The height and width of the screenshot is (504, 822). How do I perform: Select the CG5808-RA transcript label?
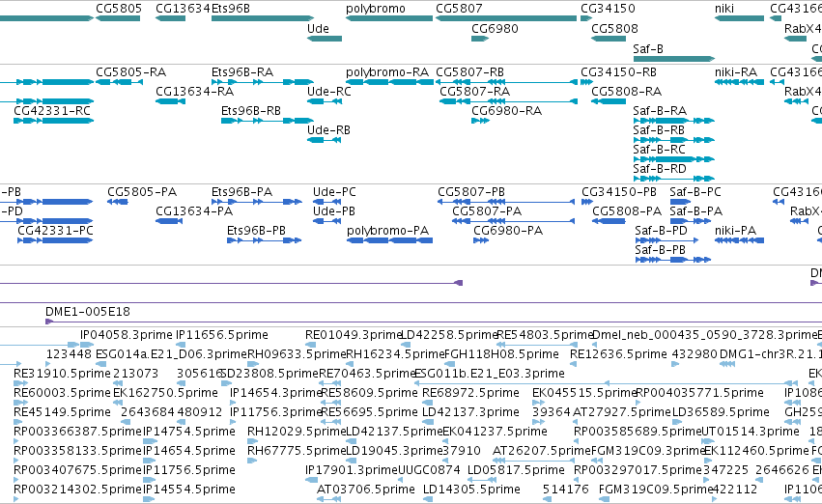[627, 91]
